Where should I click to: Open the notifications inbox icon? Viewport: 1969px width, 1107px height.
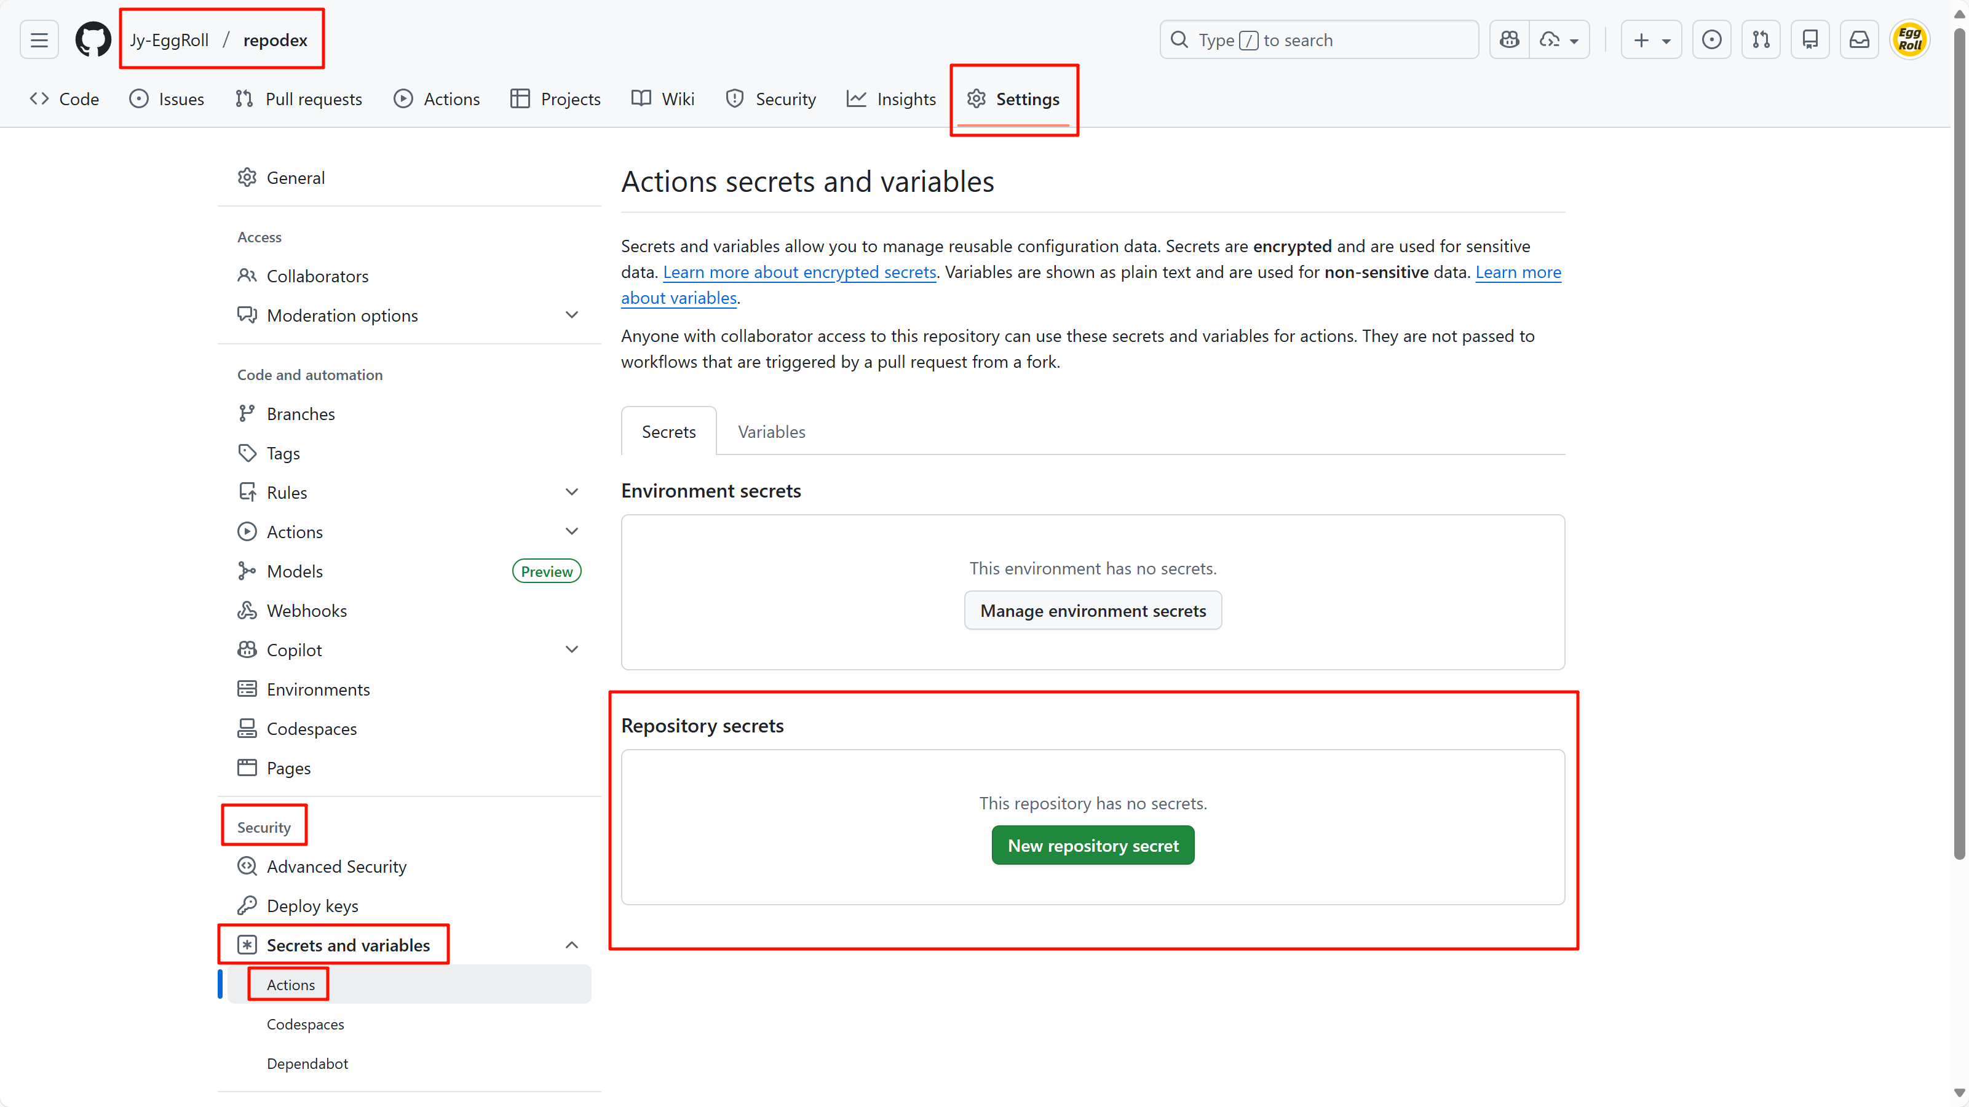pos(1859,40)
